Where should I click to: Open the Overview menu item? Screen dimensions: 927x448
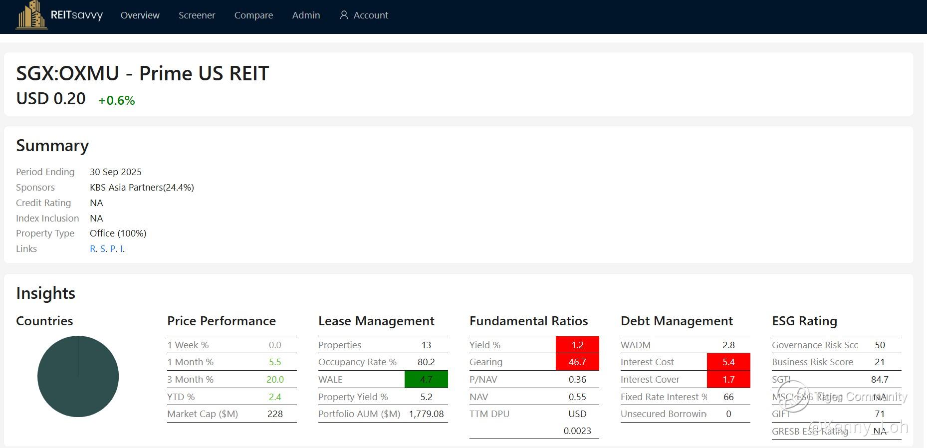coord(140,15)
